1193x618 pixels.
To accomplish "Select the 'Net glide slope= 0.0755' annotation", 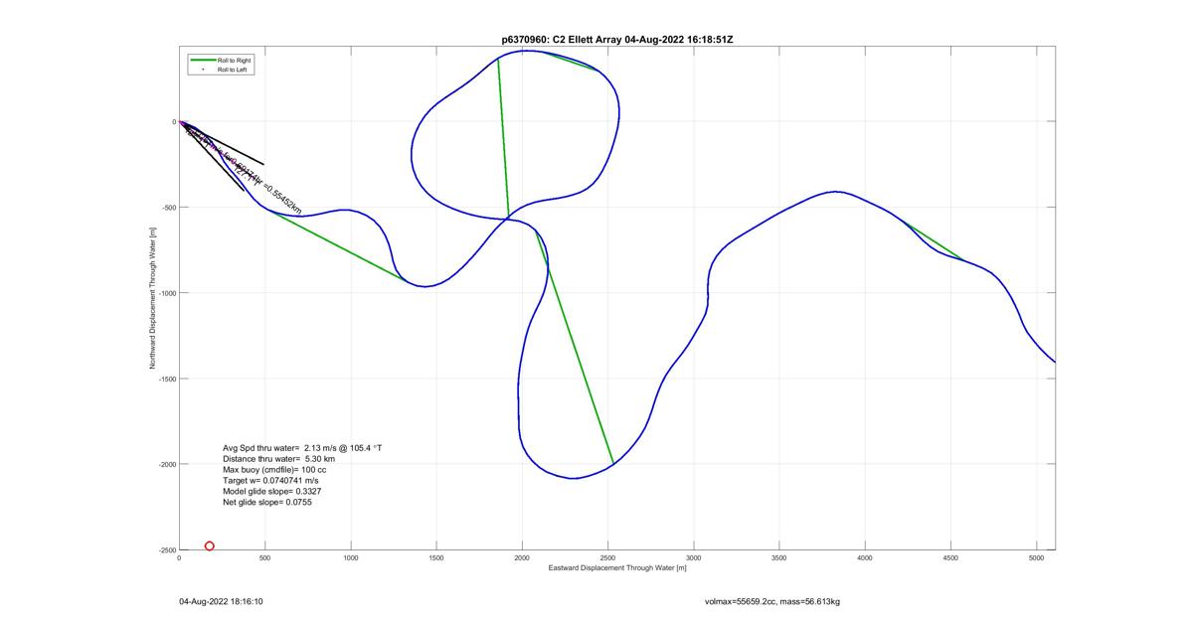I will click(x=266, y=503).
